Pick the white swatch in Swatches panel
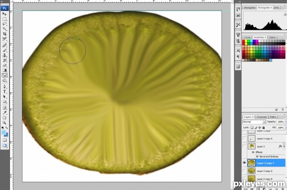 point(260,41)
